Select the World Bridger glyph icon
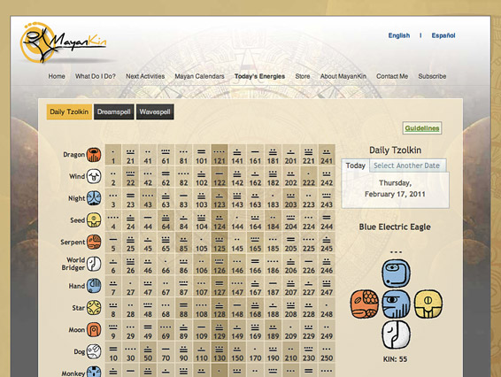501x377 pixels. (94, 264)
